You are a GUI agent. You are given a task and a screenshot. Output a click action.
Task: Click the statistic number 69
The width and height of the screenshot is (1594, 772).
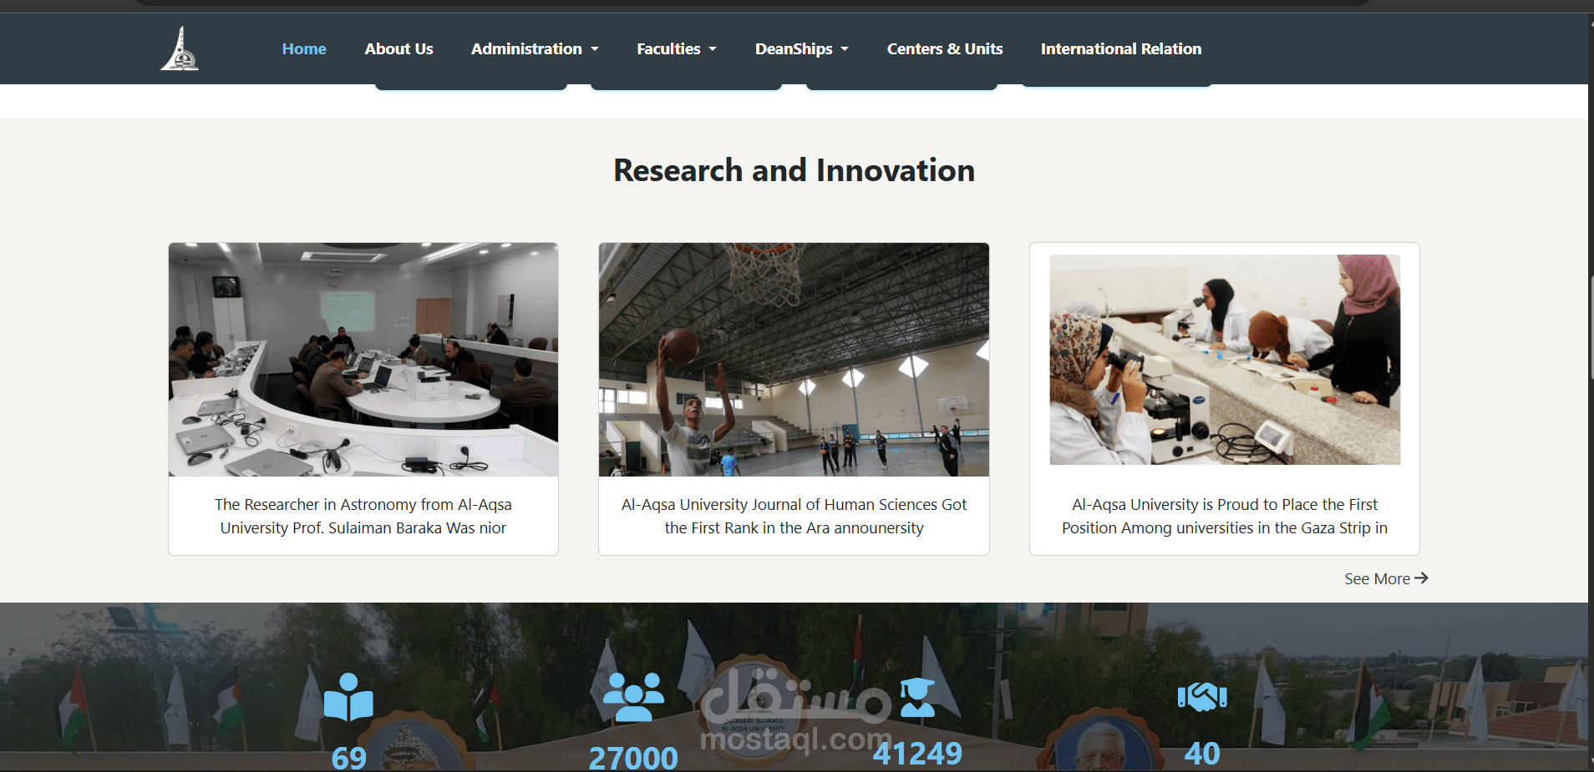348,757
